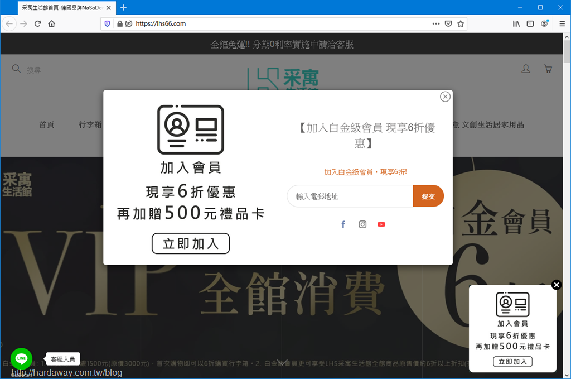Click the address bar URL lhs66.com
The image size is (571, 379).
click(x=161, y=23)
